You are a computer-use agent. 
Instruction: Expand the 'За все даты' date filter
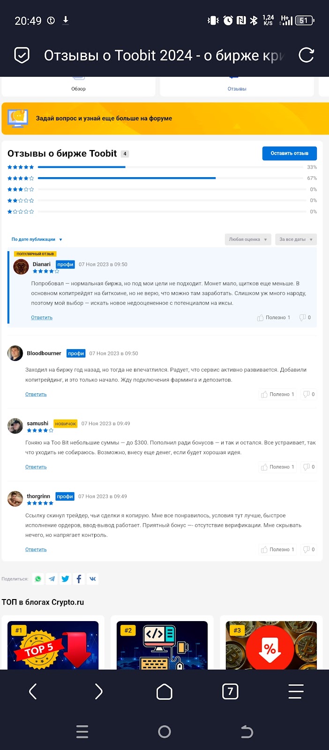[x=296, y=239]
